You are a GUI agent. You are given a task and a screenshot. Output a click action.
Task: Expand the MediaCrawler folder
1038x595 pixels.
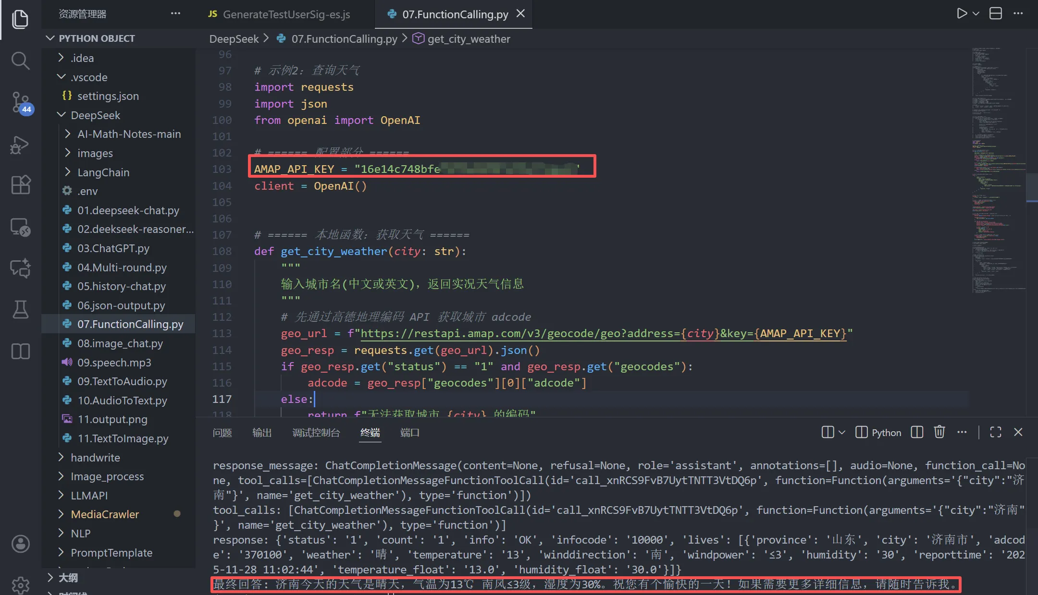tap(105, 514)
